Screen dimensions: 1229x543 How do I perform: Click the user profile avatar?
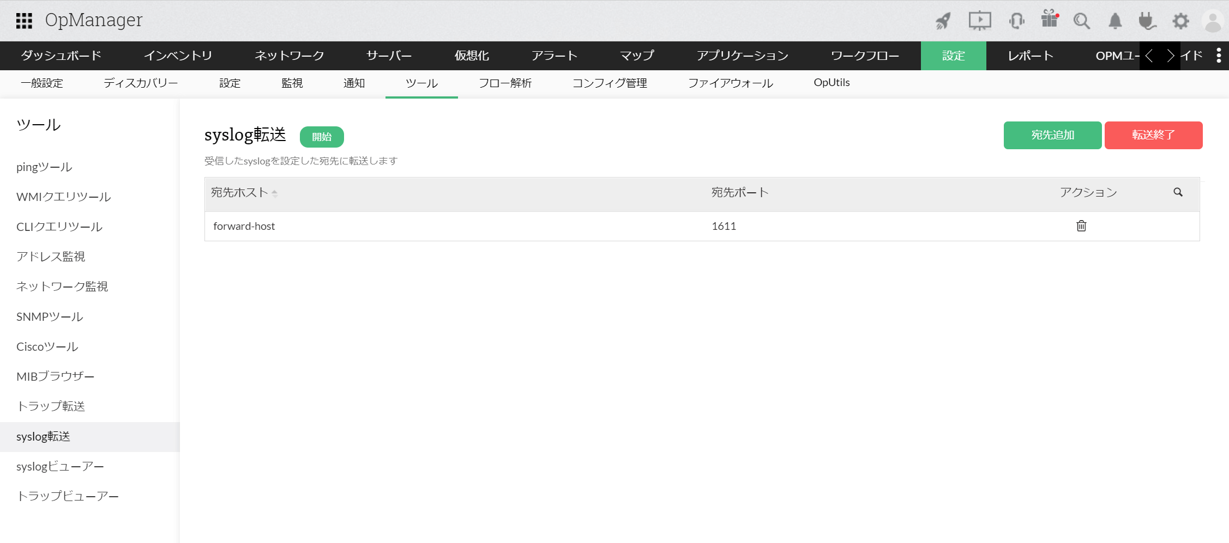tap(1213, 21)
